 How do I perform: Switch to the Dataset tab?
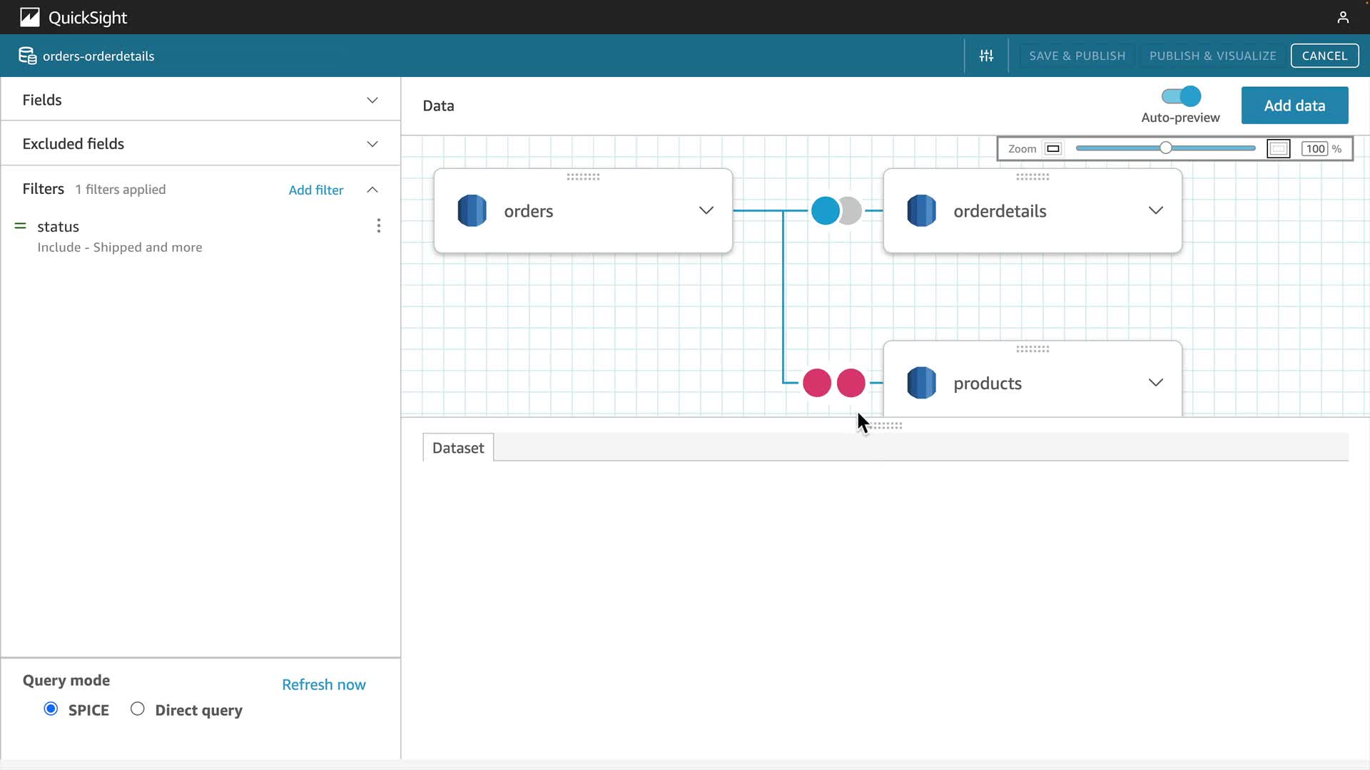(457, 448)
